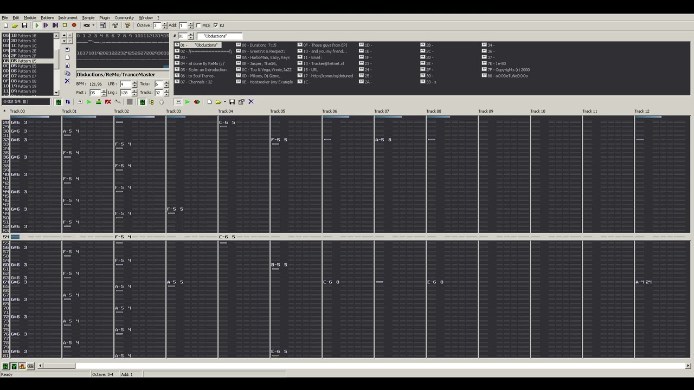The image size is (694, 390).
Task: Open the Window menu
Action: [146, 18]
